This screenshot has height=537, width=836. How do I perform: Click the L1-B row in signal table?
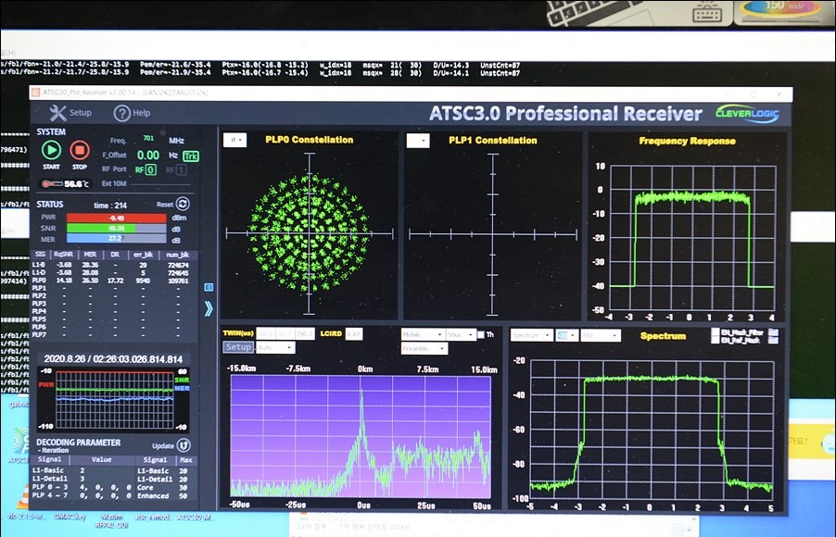112,265
